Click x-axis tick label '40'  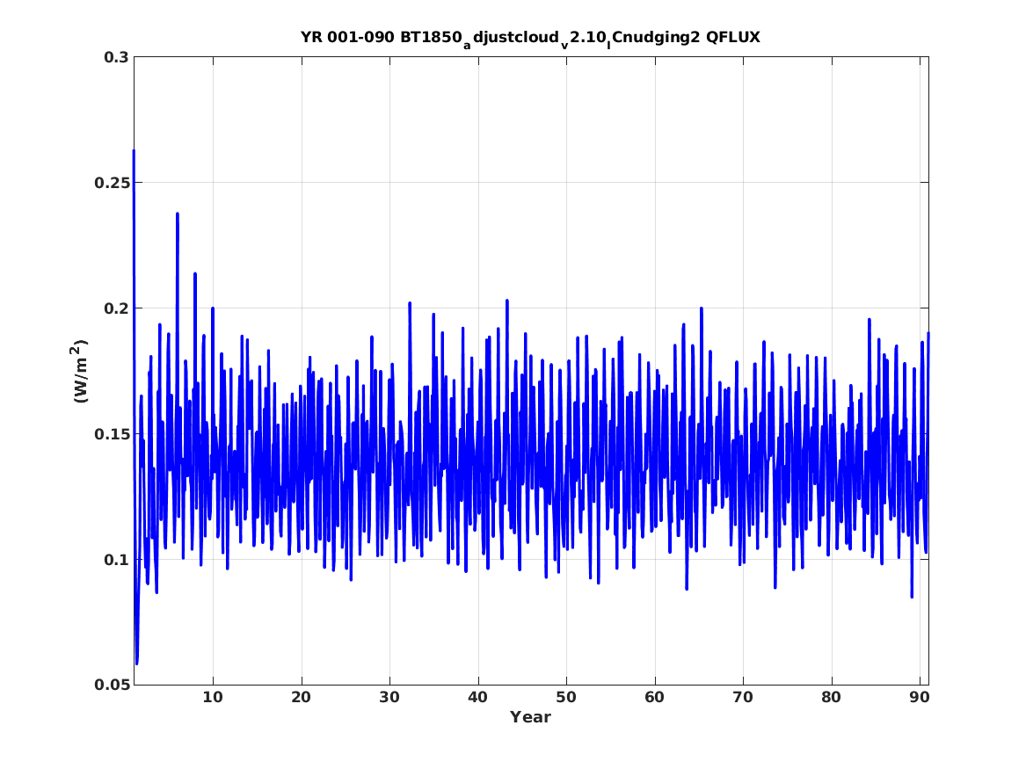(x=477, y=698)
